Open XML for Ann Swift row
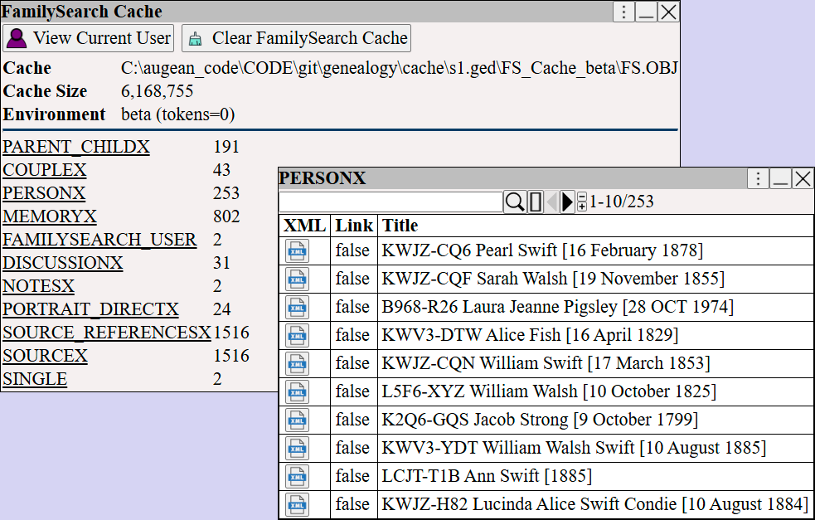The image size is (815, 520). pyautogui.click(x=297, y=476)
